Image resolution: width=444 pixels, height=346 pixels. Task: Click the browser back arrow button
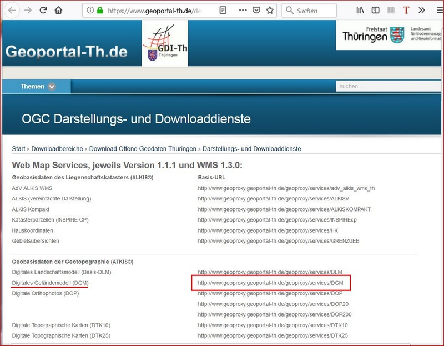[x=12, y=10]
